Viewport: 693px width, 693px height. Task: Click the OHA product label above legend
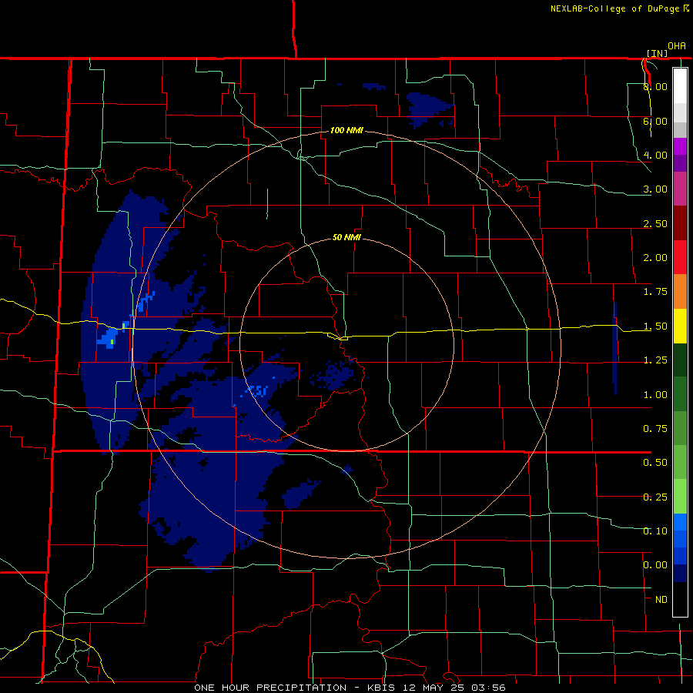677,46
